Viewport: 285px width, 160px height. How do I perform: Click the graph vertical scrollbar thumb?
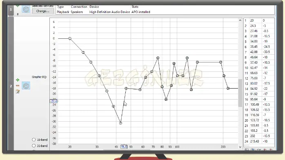click(240, 93)
